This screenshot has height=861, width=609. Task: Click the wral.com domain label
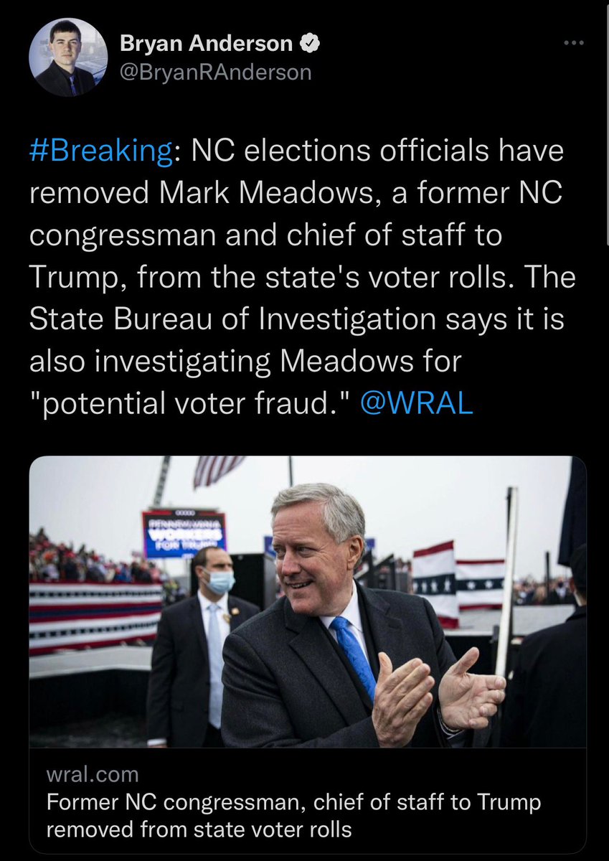click(x=93, y=775)
